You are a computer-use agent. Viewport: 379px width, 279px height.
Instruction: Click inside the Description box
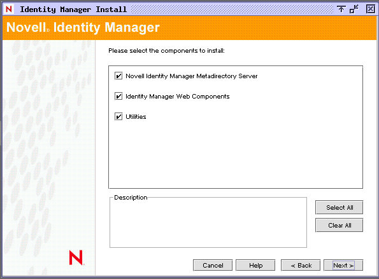[208, 223]
